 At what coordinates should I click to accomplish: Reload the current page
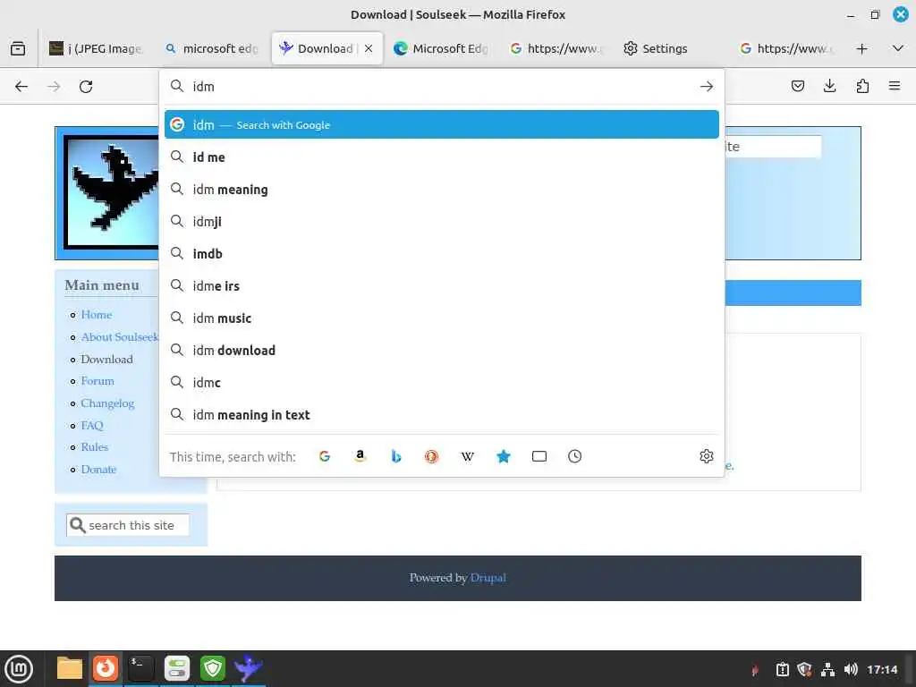point(86,87)
